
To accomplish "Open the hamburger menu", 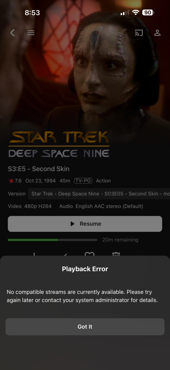I will point(31,33).
